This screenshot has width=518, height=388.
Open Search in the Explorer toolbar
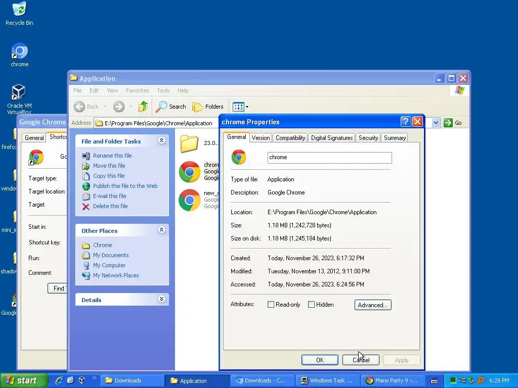click(x=171, y=107)
